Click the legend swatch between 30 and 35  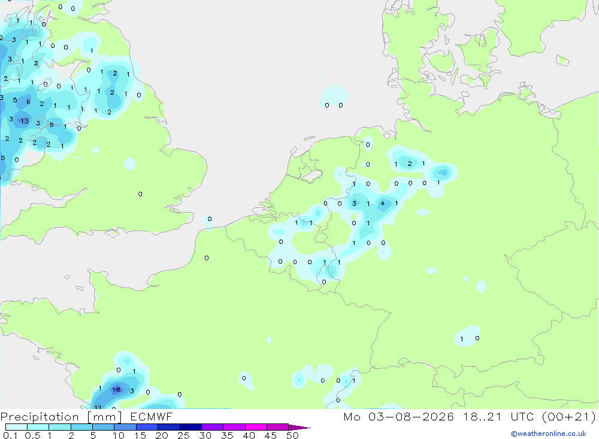click(212, 427)
